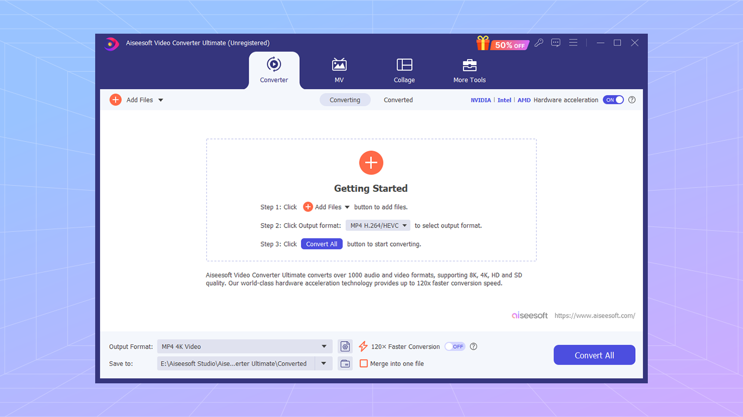743x417 pixels.
Task: Click the hardware acceleration help icon
Action: (x=631, y=100)
